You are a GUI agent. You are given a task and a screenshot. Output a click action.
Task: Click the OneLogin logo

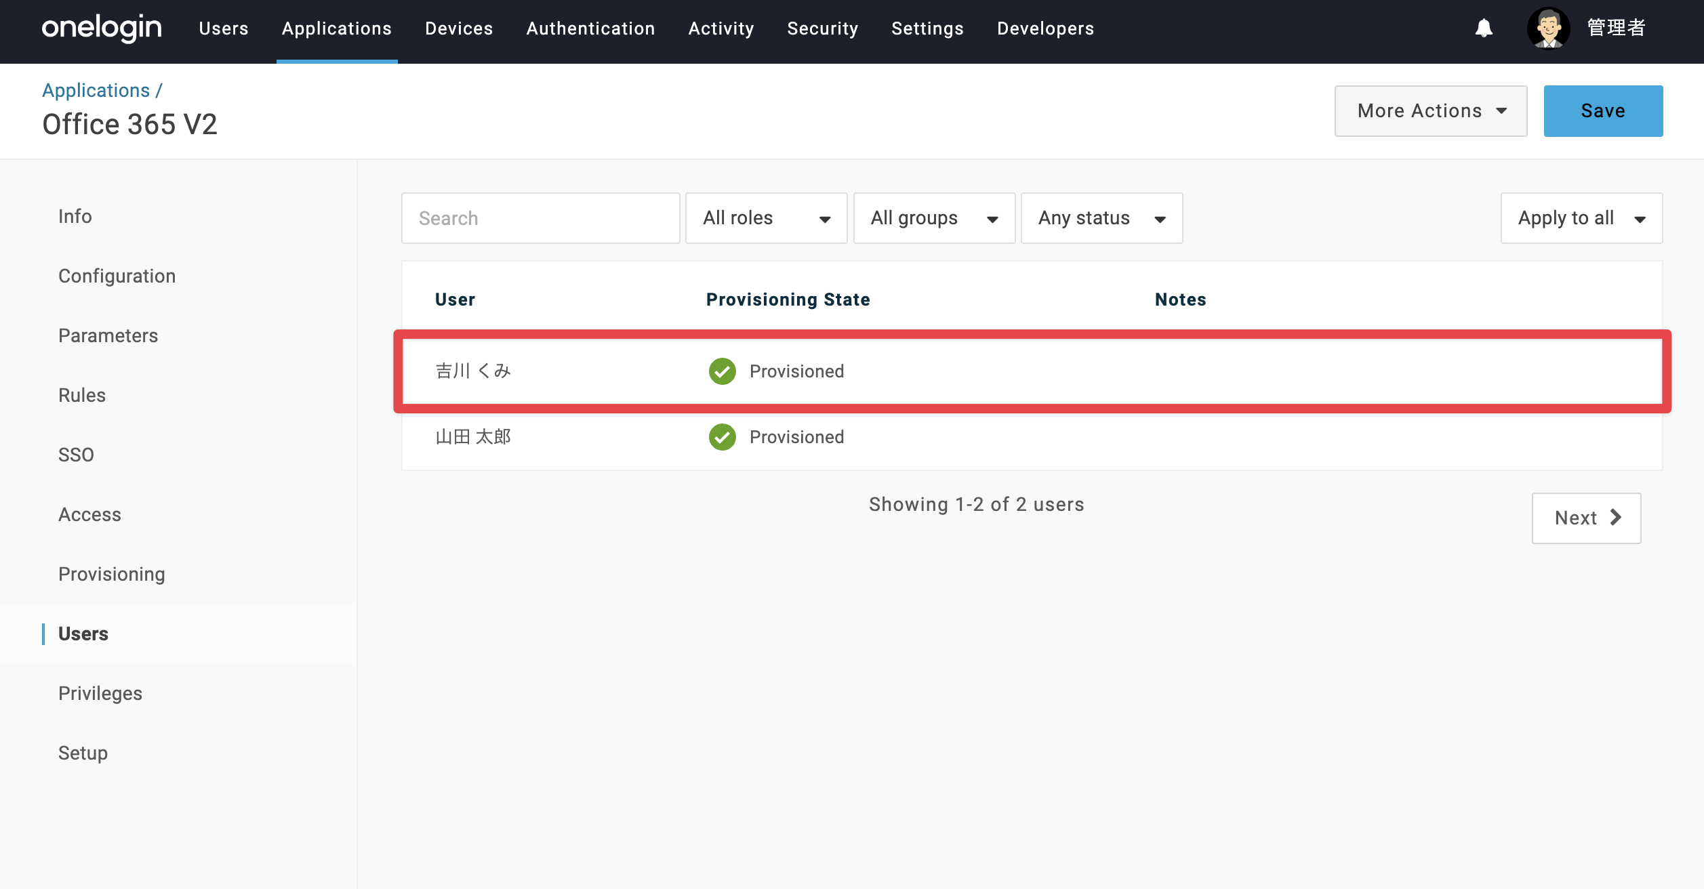pyautogui.click(x=102, y=28)
